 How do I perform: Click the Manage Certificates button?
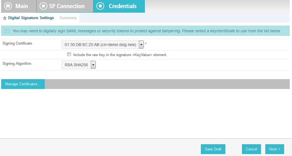[23, 84]
